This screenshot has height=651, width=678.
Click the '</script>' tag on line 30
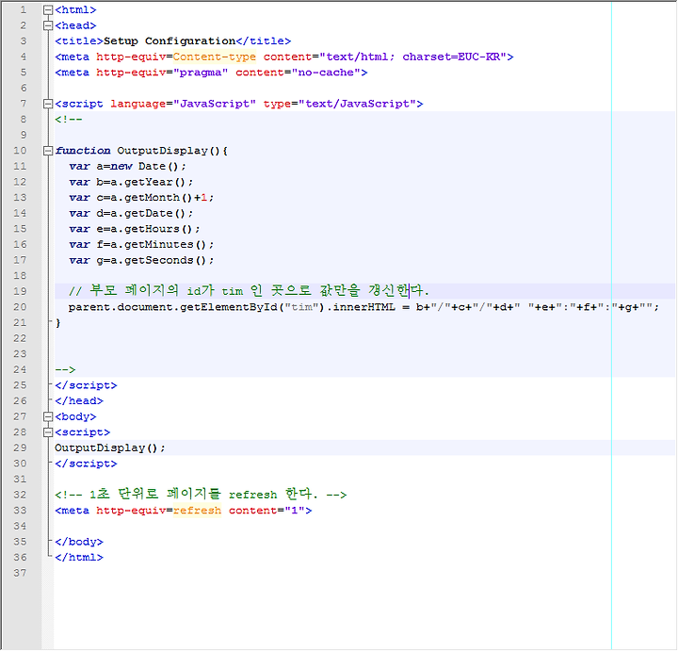tap(86, 464)
